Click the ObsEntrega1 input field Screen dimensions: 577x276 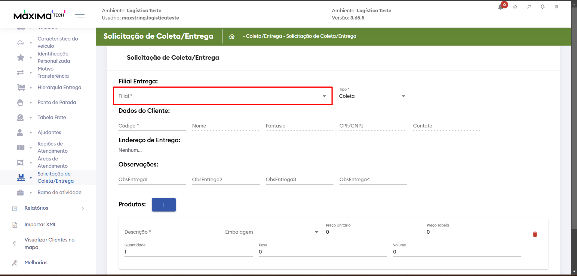pos(152,180)
